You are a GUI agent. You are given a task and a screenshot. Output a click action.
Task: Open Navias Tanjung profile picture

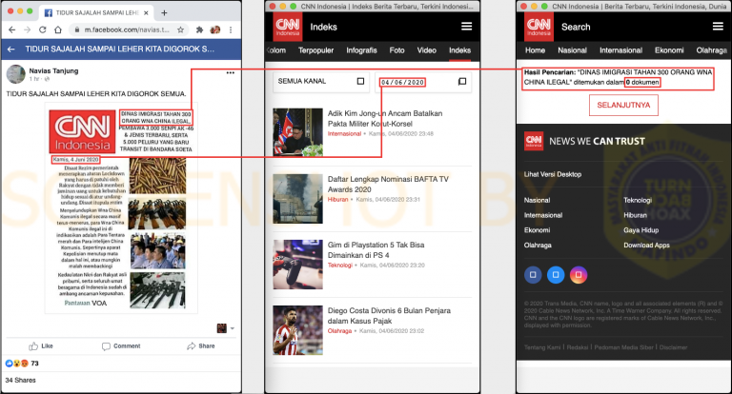(x=15, y=74)
